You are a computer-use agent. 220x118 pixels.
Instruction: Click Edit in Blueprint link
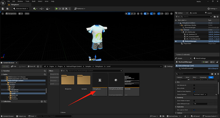pos(213,68)
